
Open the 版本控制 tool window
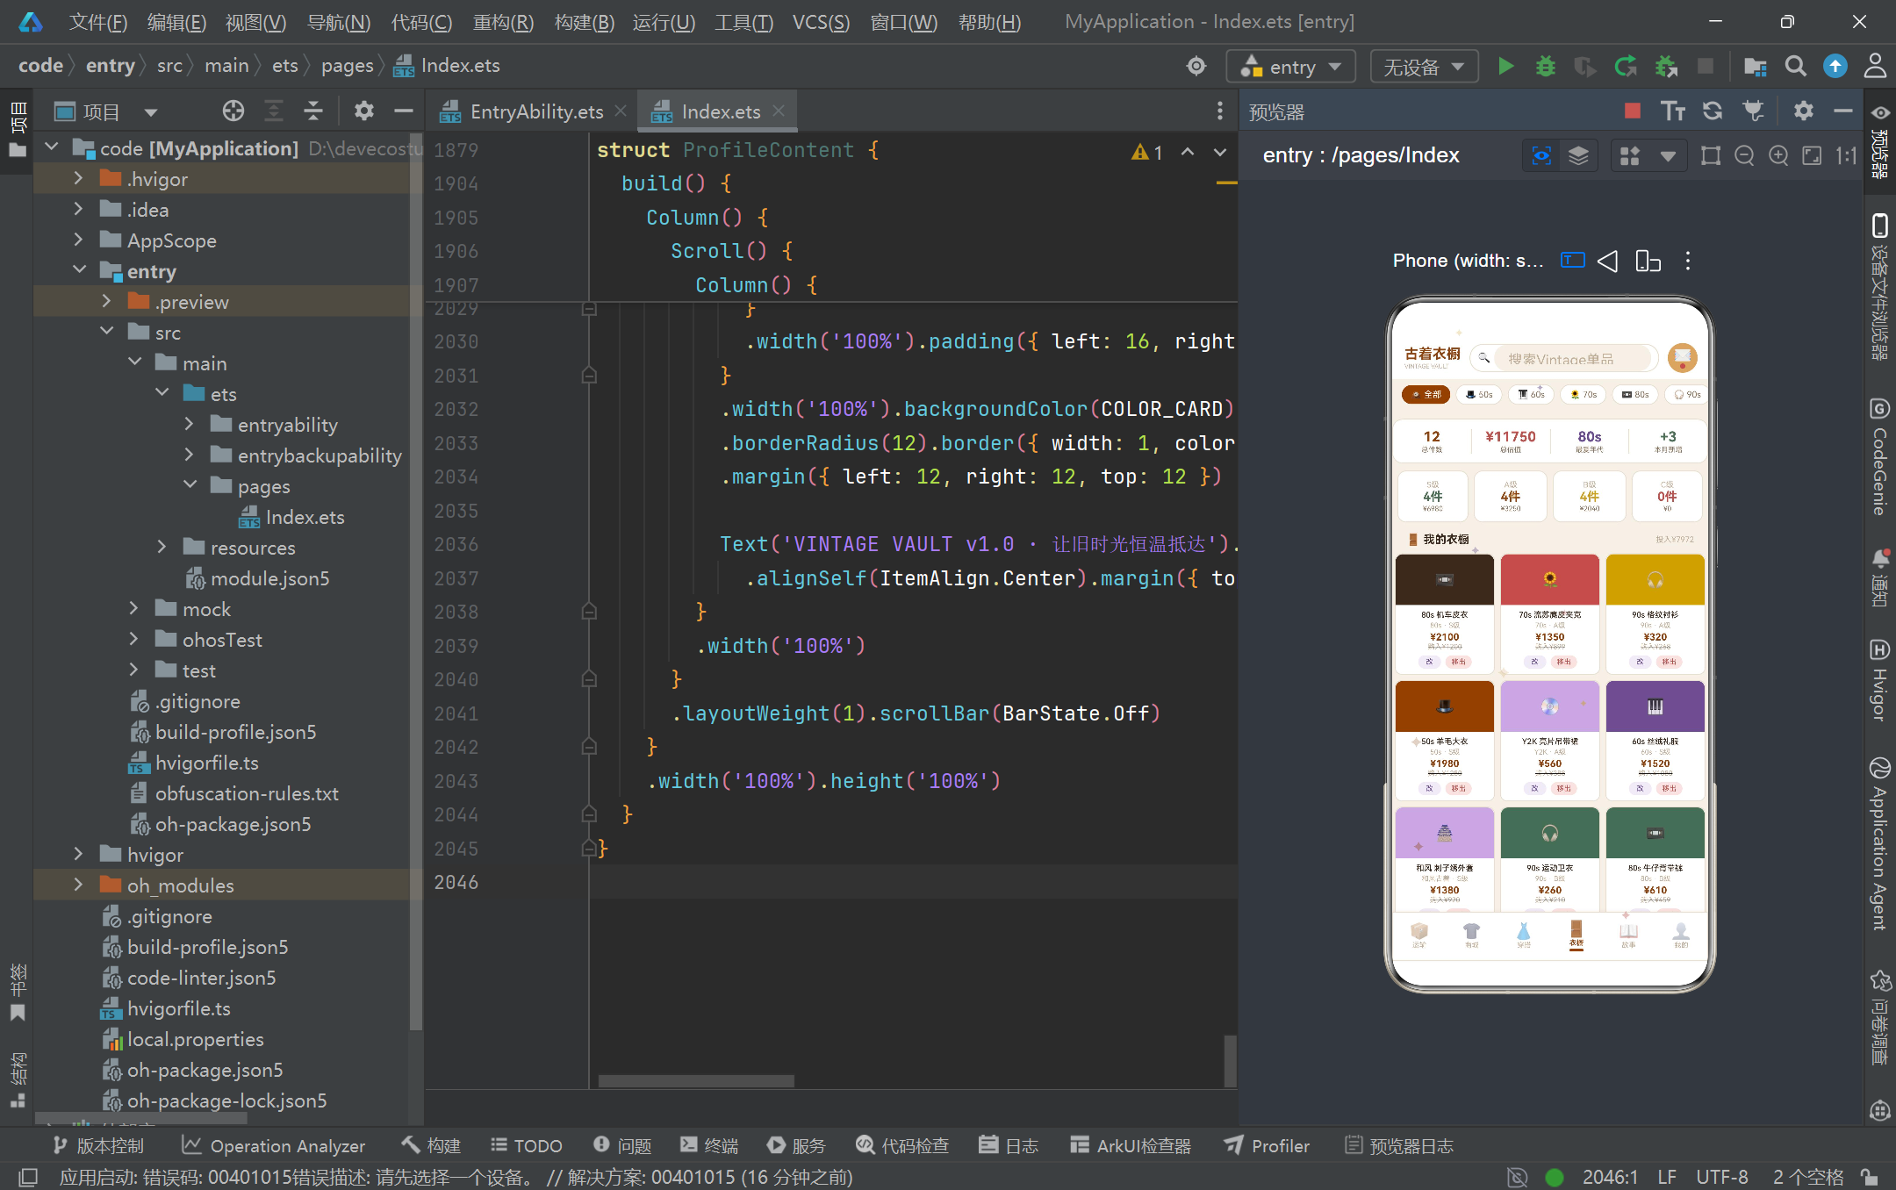pyautogui.click(x=98, y=1145)
